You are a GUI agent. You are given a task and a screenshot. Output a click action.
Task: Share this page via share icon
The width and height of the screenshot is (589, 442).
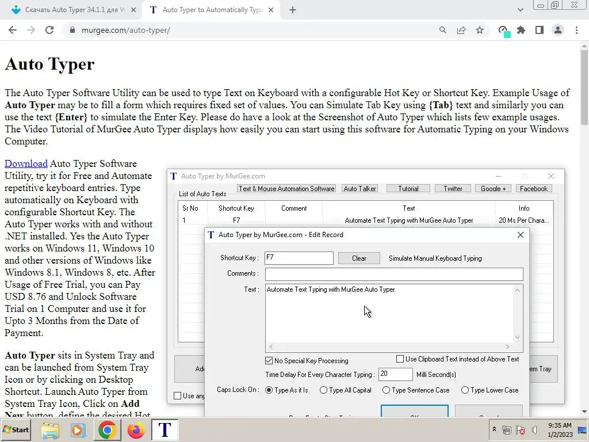click(x=461, y=30)
